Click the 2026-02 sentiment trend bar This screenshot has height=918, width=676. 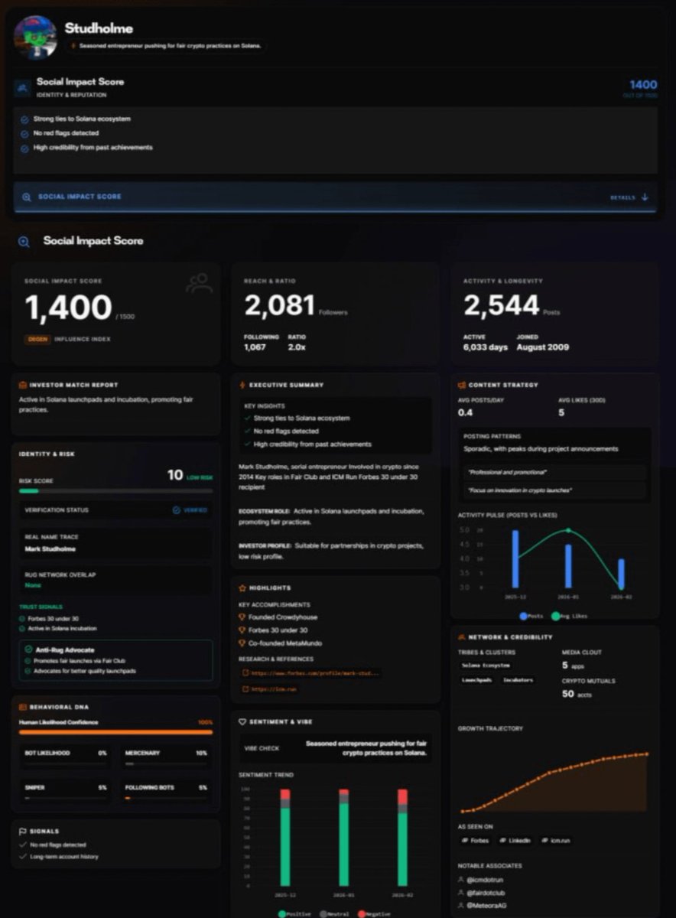point(402,838)
